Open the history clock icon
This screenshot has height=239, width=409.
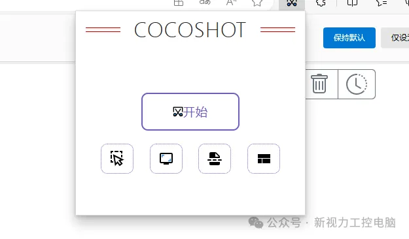357,84
